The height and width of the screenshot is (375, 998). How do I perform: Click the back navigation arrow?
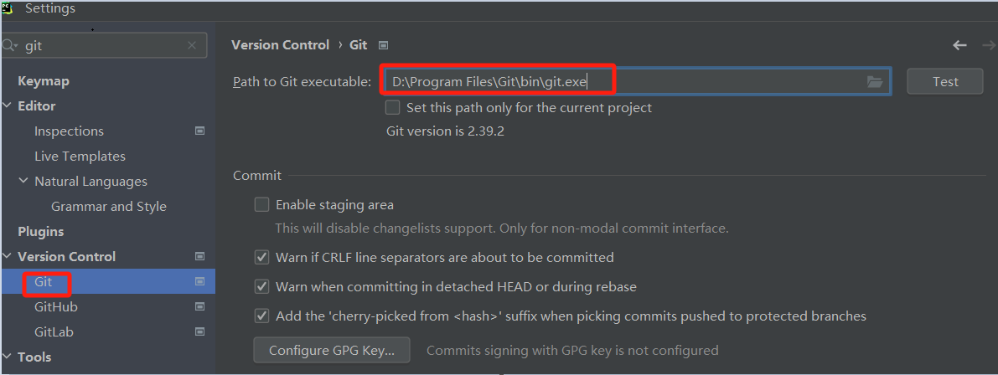pos(960,45)
